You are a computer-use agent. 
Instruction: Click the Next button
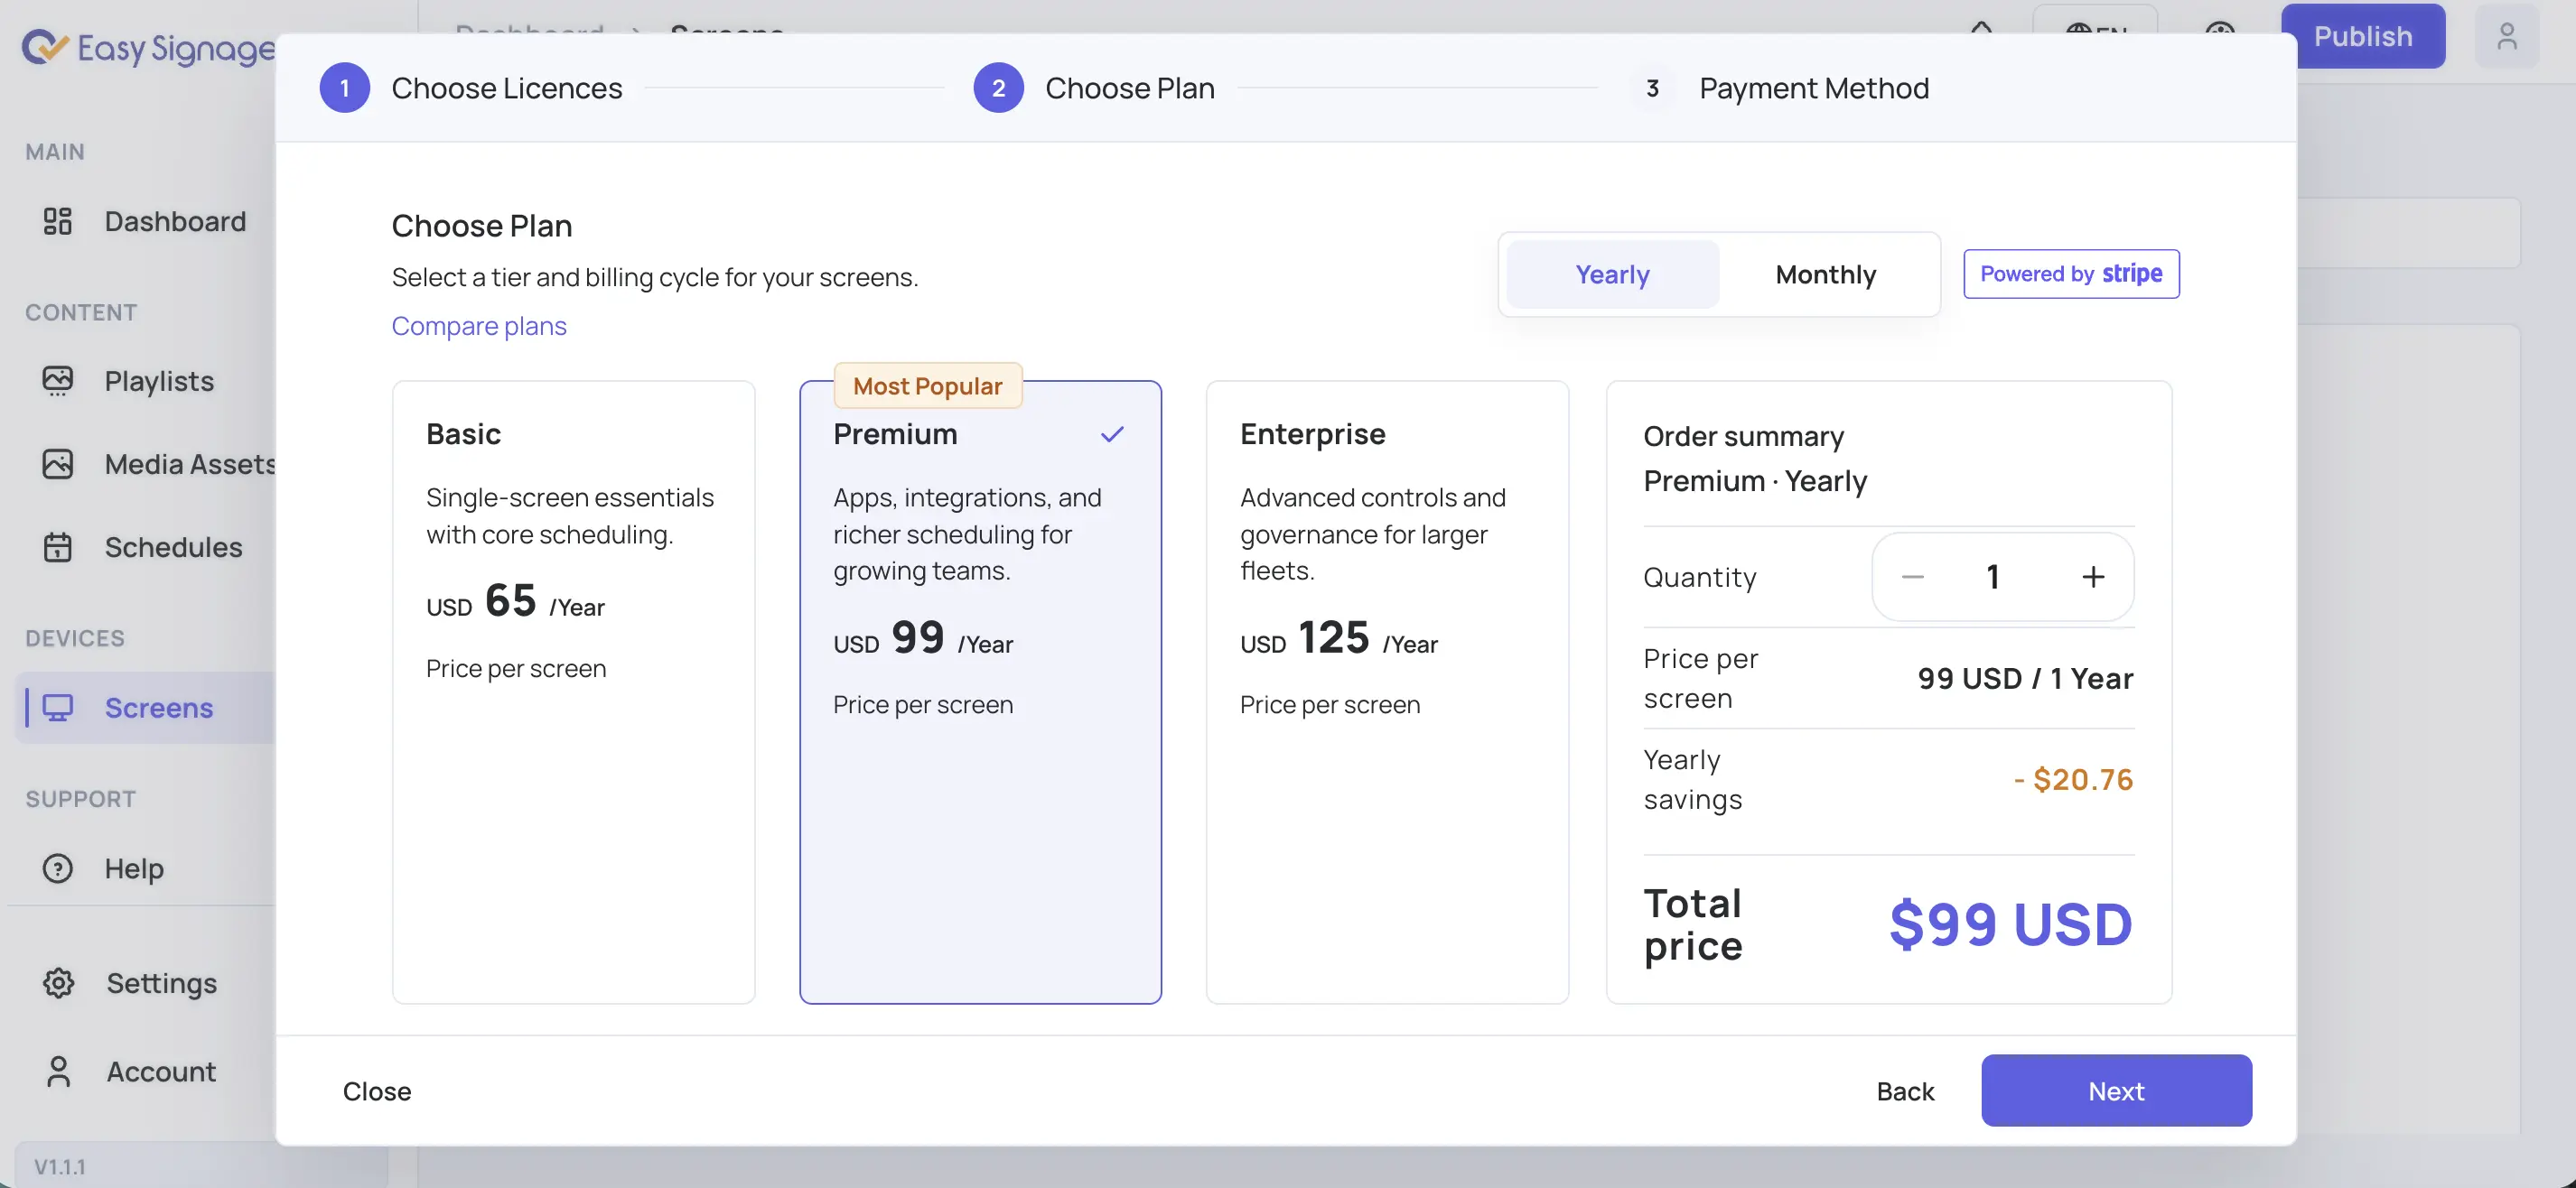2116,1091
